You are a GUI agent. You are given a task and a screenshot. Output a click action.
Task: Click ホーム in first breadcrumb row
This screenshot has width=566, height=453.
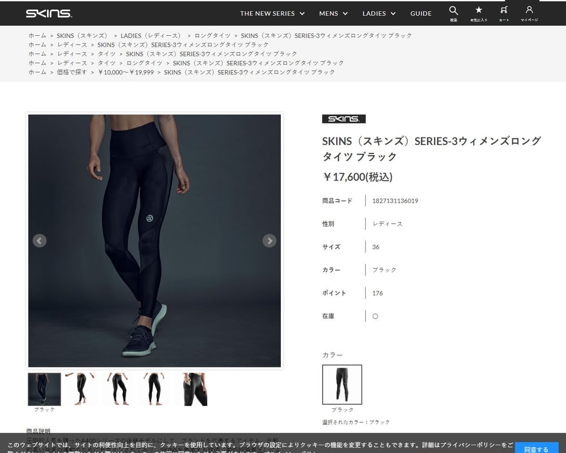point(37,36)
